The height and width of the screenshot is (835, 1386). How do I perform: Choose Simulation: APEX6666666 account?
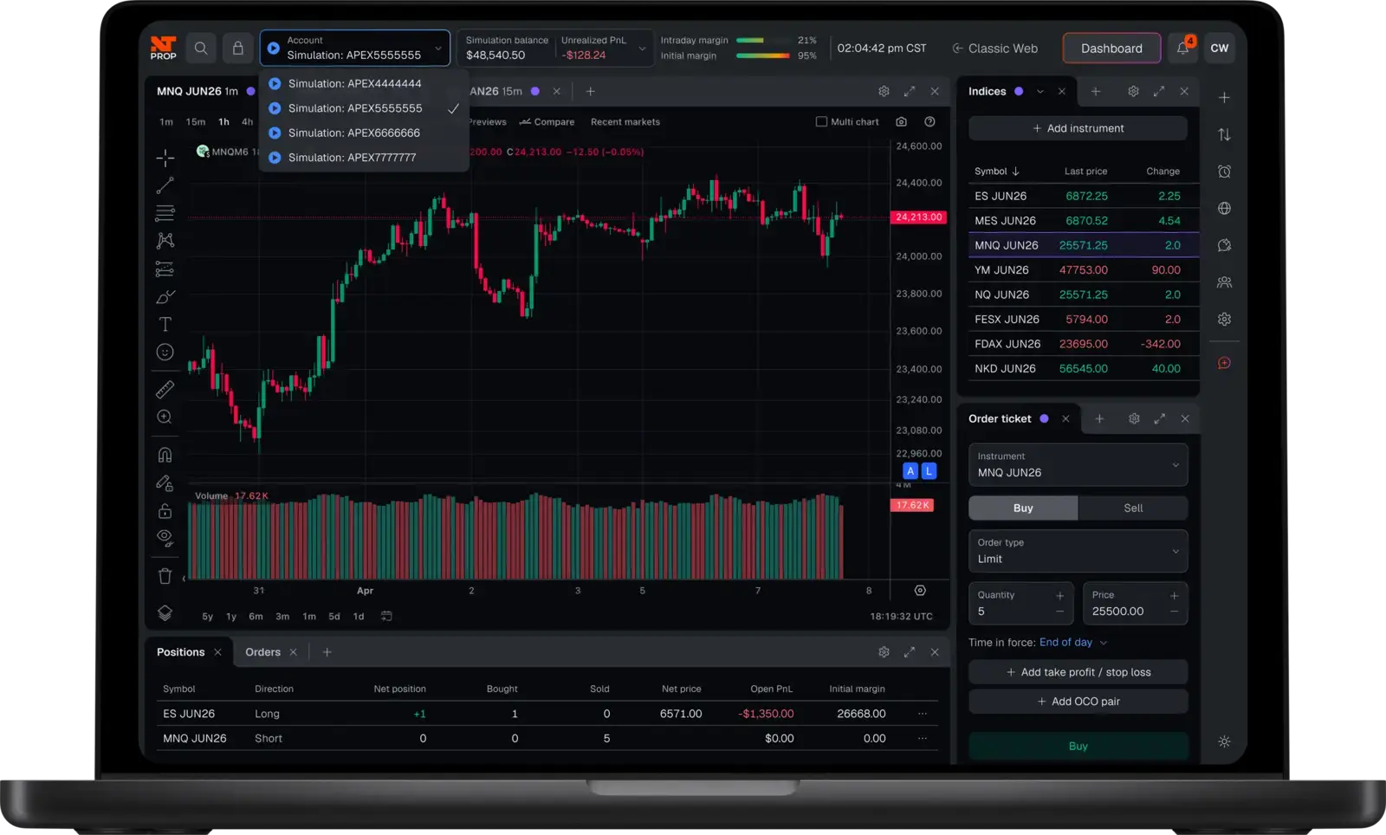pyautogui.click(x=364, y=133)
